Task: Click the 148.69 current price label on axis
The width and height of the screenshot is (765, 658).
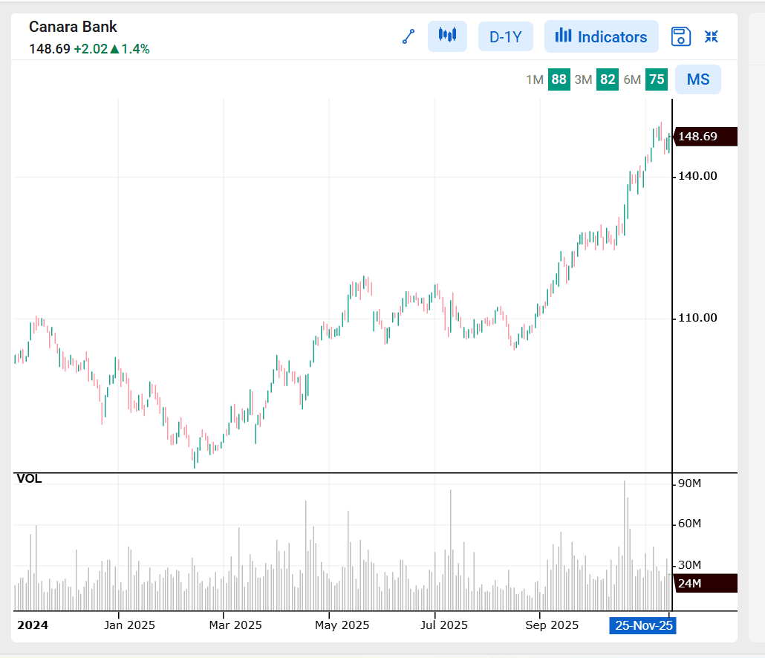Action: [706, 137]
